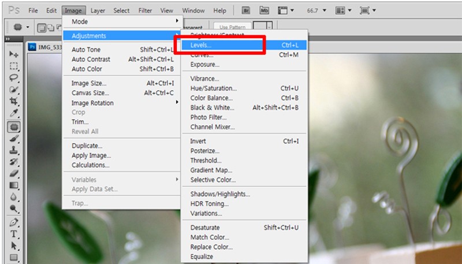The image size is (462, 264).
Task: Launch Mini Bridge from the Mb icon
Action: pos(264,10)
